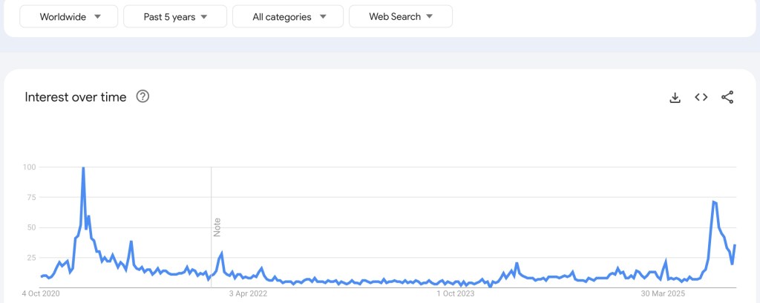The image size is (760, 303).
Task: Click the highest peak of the trend line
Action: click(83, 168)
